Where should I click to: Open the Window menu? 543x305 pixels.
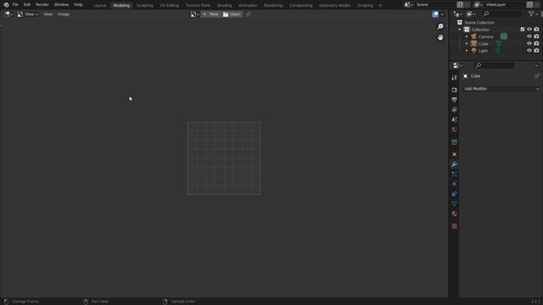[x=61, y=5]
